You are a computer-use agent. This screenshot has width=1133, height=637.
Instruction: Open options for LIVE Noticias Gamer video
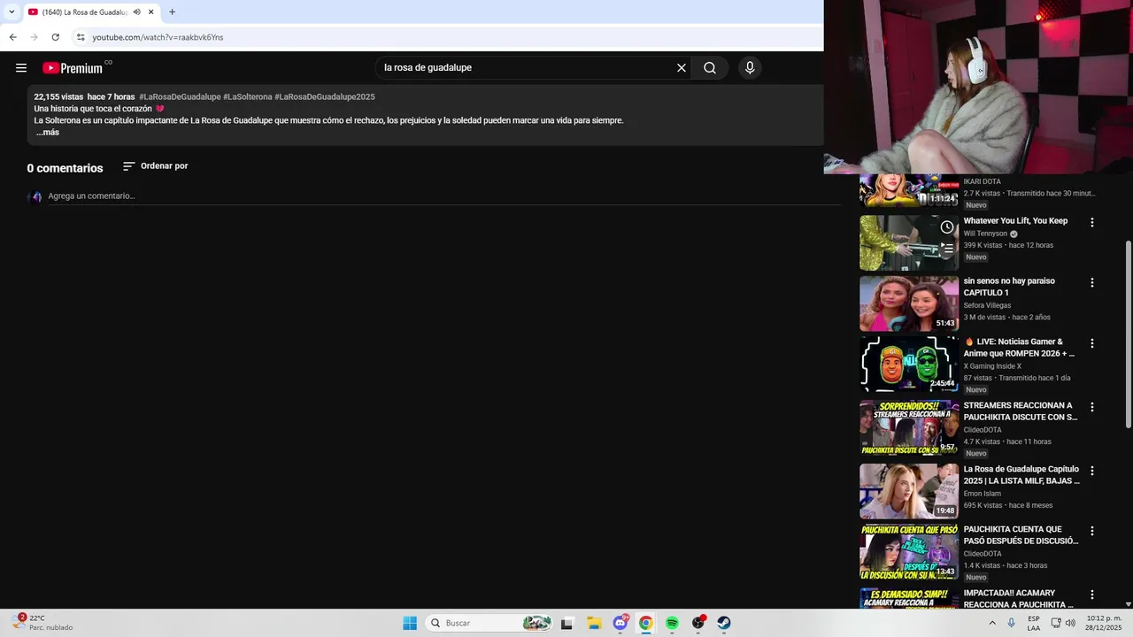(1092, 343)
